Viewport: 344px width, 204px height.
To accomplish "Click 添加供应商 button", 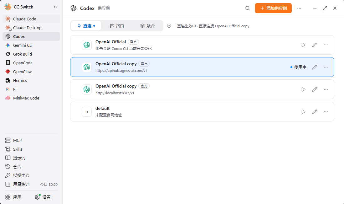I will pos(273,8).
